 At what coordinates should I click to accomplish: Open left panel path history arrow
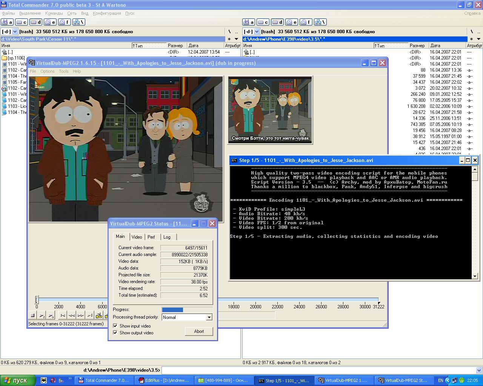point(237,39)
